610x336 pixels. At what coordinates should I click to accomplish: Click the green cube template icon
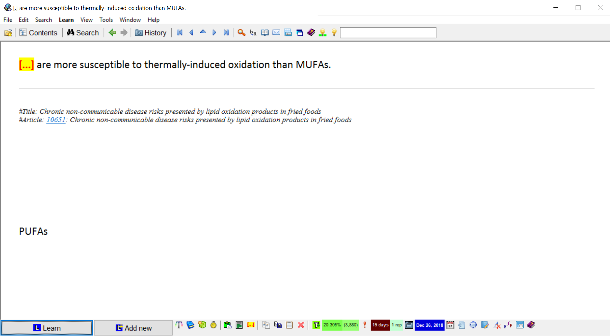202,325
